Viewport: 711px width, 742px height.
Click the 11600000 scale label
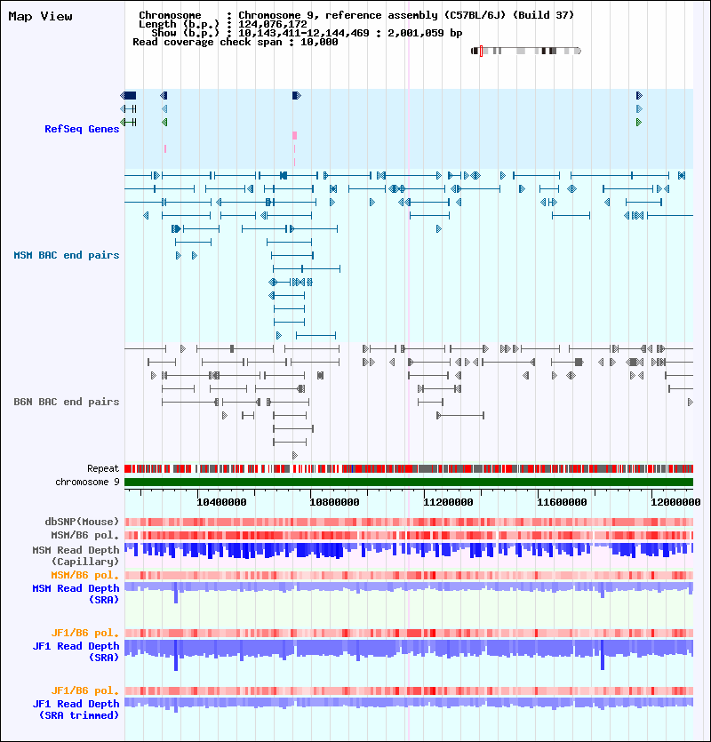(562, 502)
